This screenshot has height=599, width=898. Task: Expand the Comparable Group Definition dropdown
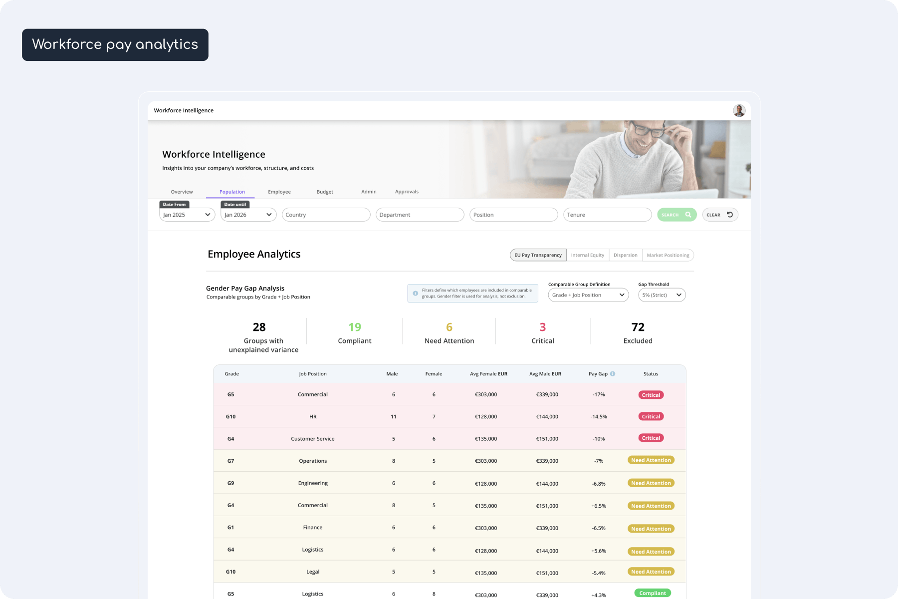click(x=588, y=295)
